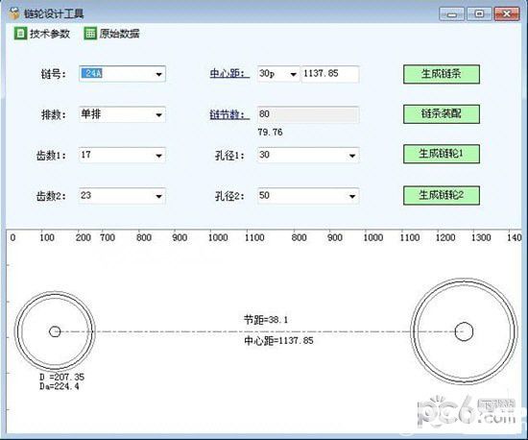Expand the 孔径1 dropdown showing 30
Image resolution: width=528 pixels, height=440 pixels.
(x=308, y=156)
